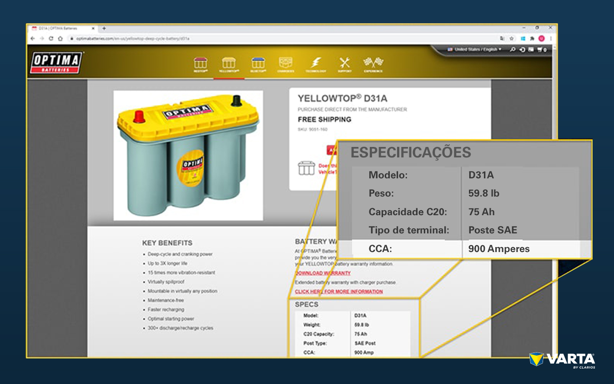Image resolution: width=614 pixels, height=384 pixels.
Task: Open the shopping cart icon
Action: coord(541,50)
